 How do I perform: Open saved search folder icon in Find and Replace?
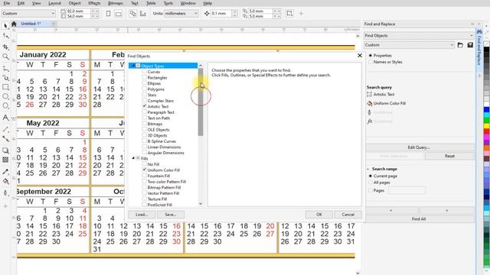pos(460,45)
